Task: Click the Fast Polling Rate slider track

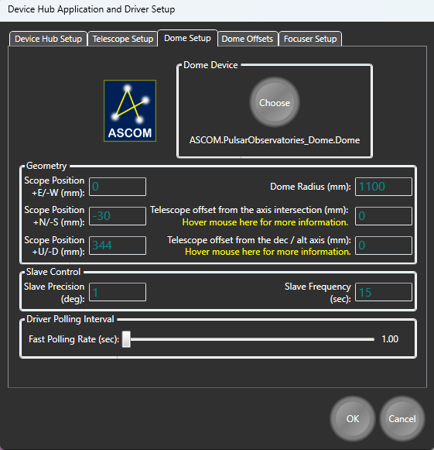Action: 248,339
